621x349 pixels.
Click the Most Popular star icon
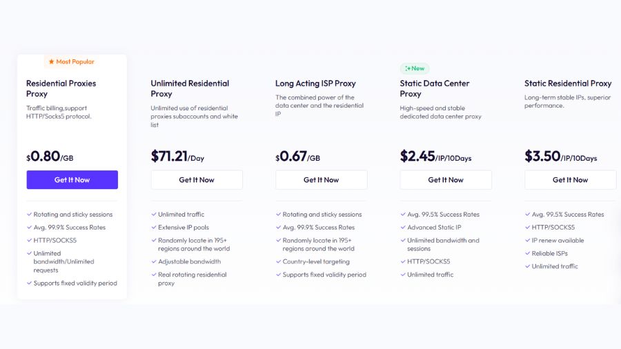point(51,62)
